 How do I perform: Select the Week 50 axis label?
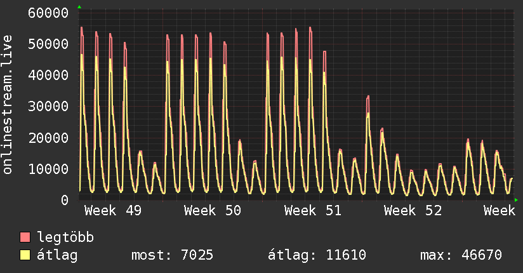click(213, 211)
